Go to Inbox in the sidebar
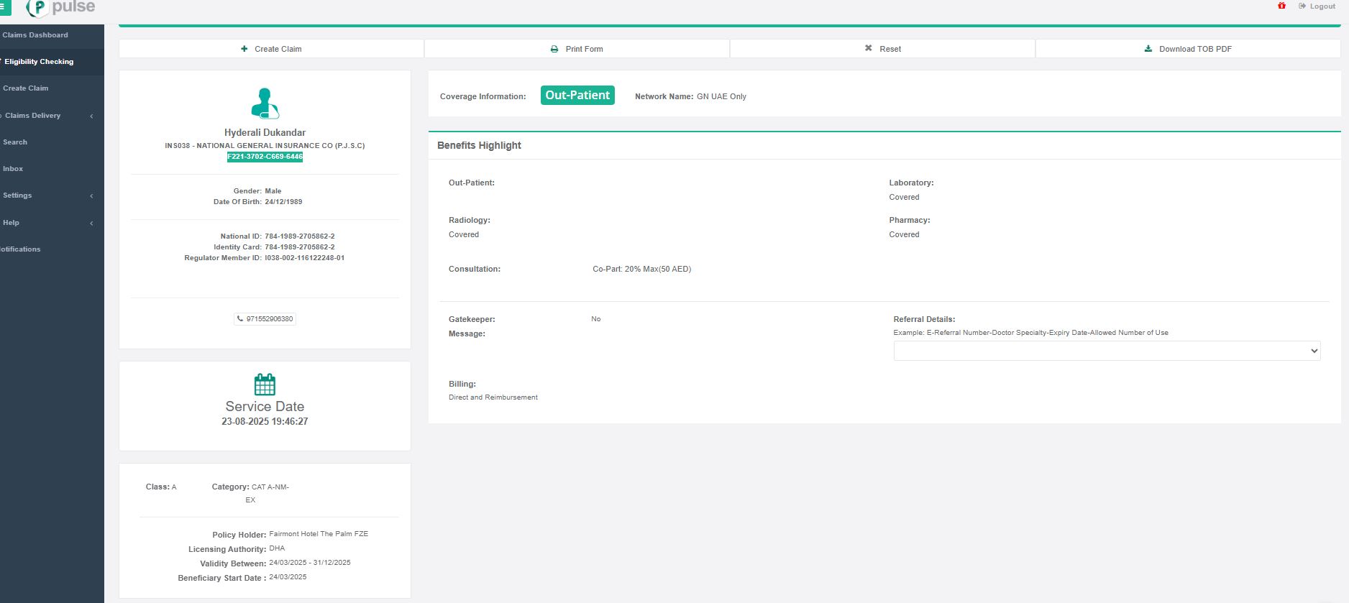This screenshot has height=603, width=1349. 13,169
